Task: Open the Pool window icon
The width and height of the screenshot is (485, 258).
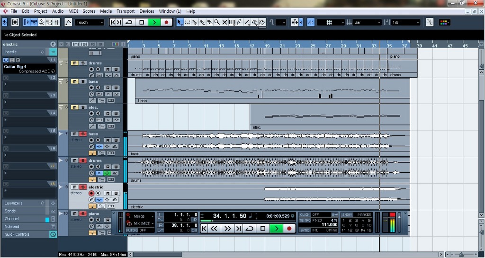Action: coord(49,22)
